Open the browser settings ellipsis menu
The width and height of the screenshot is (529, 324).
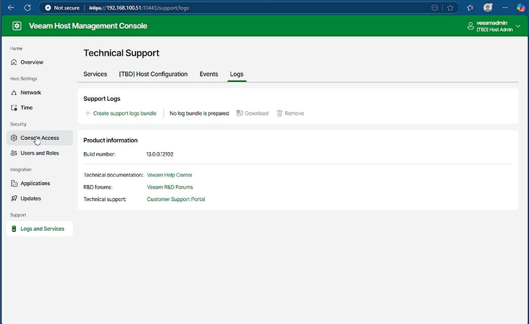[505, 8]
